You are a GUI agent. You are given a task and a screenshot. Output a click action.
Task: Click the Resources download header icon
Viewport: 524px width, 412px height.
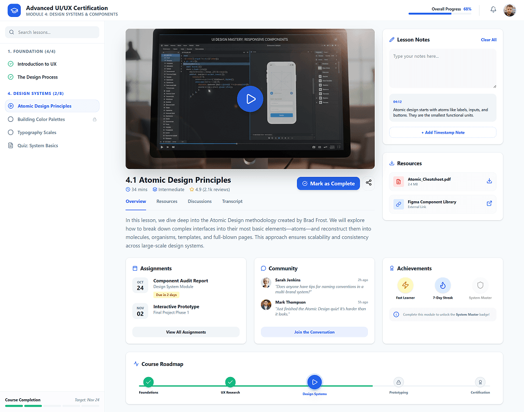point(392,163)
